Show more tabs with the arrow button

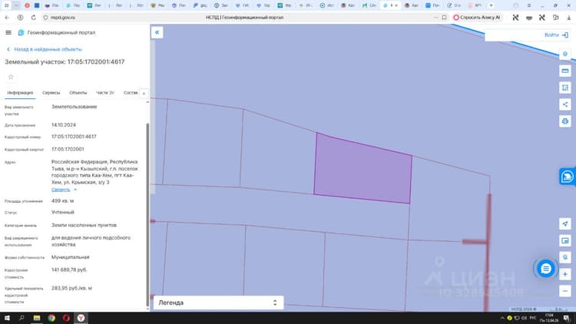click(144, 94)
